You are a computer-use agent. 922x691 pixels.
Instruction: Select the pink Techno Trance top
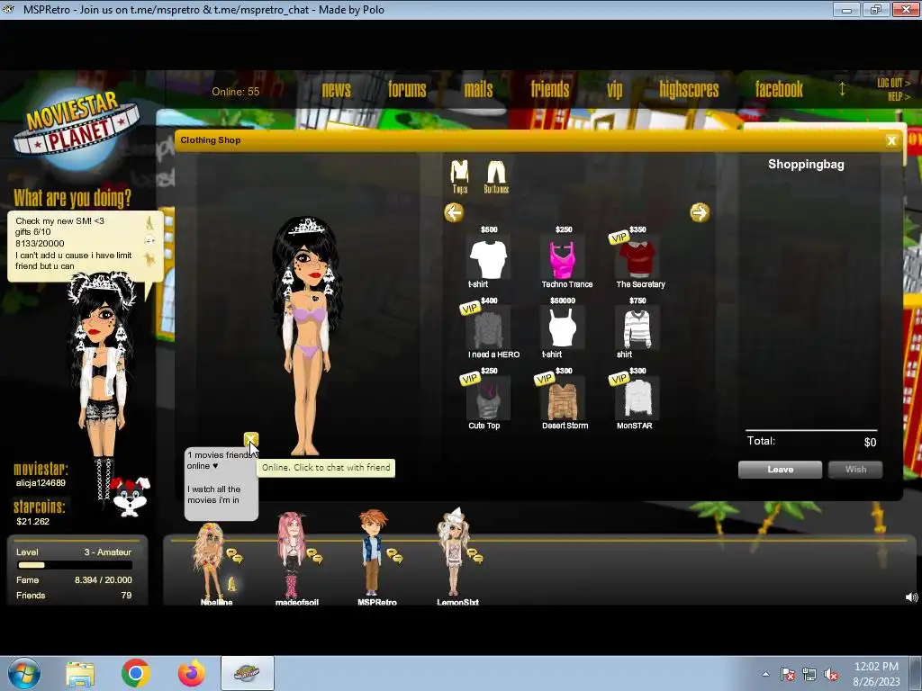pos(563,259)
